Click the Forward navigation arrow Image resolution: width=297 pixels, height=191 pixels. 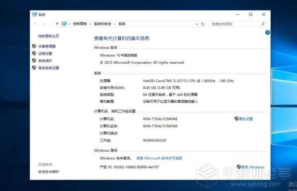44,24
